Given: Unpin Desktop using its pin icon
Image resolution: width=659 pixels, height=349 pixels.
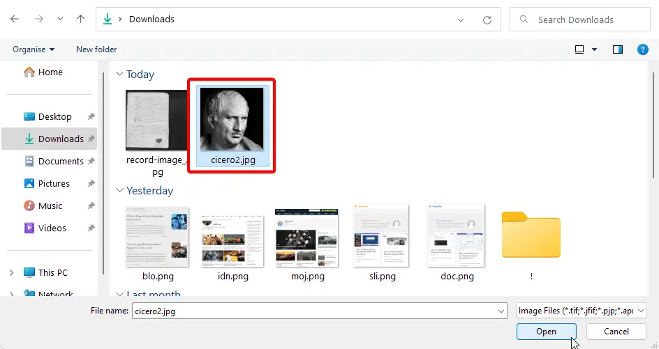Looking at the screenshot, I should coord(91,116).
